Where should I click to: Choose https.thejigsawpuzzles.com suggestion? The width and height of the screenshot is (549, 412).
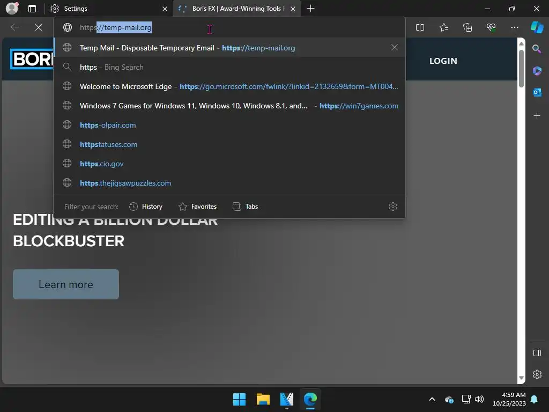click(229, 182)
